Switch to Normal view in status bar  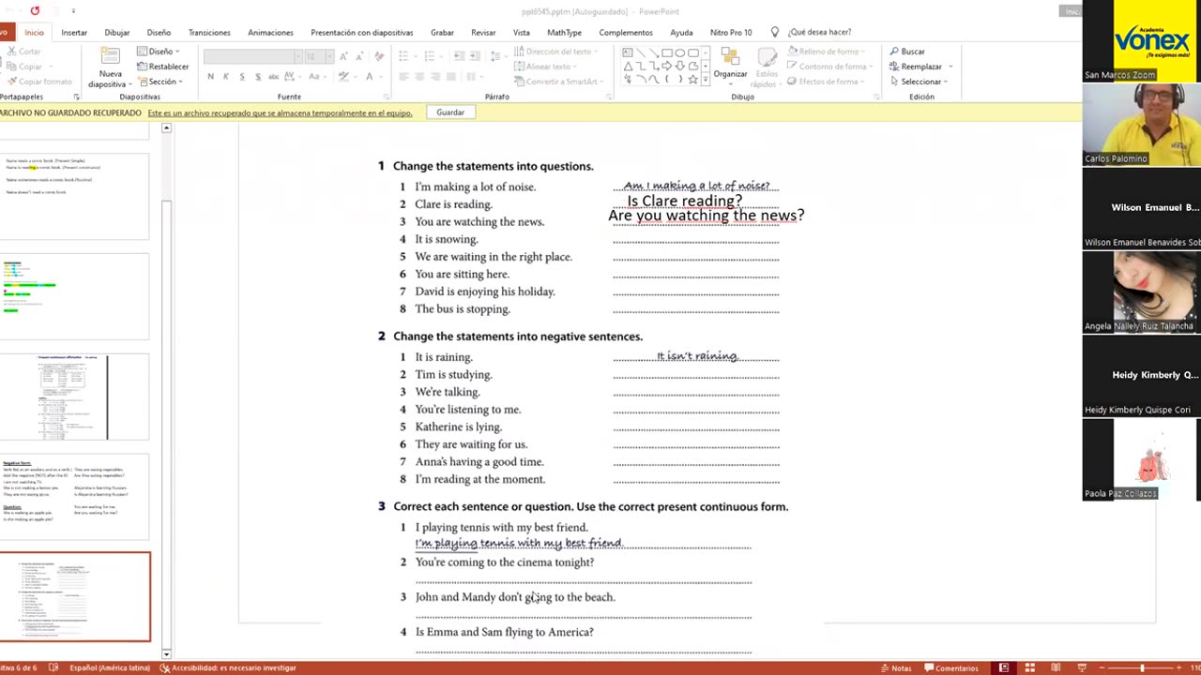click(1003, 667)
